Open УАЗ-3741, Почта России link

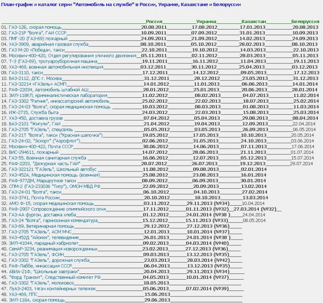[x=34, y=198]
